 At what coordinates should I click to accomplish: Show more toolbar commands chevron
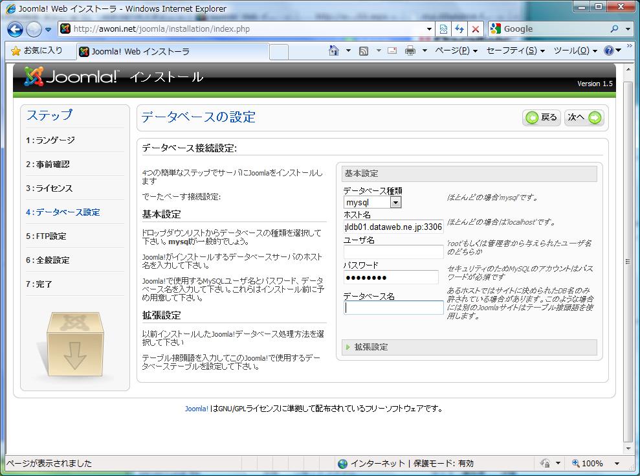click(x=630, y=46)
